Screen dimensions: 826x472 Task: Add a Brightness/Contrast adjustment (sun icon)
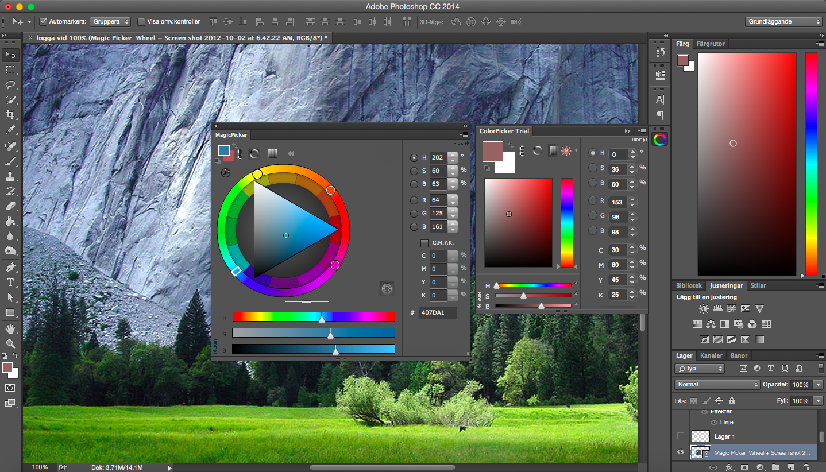coord(704,309)
